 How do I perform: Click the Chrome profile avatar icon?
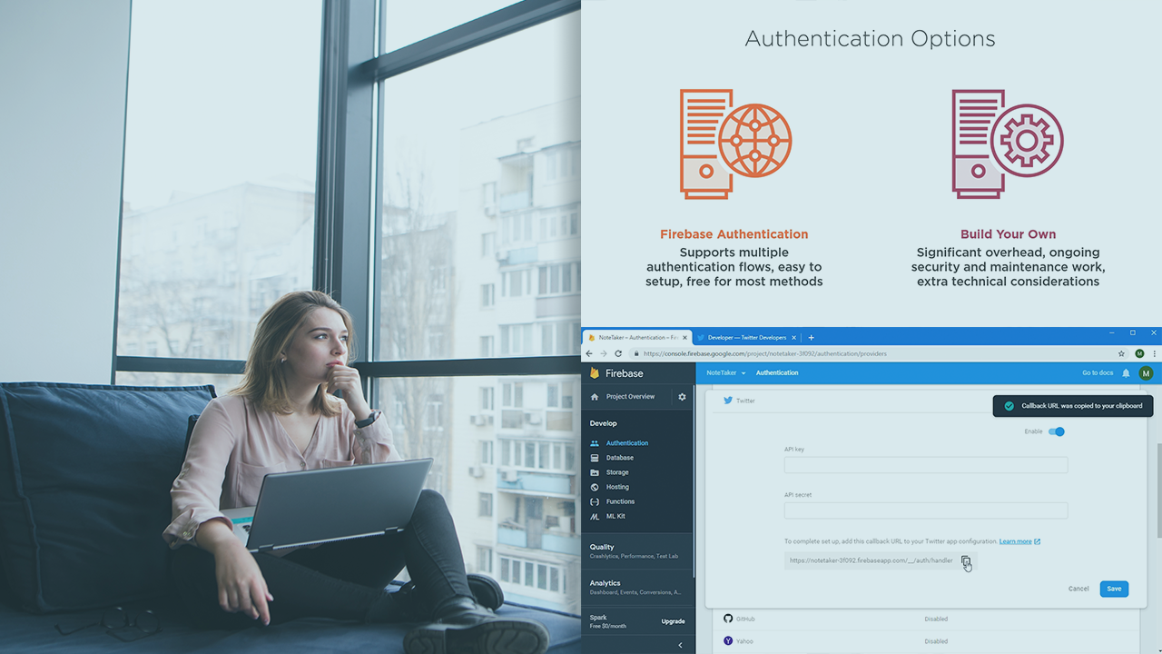tap(1139, 353)
